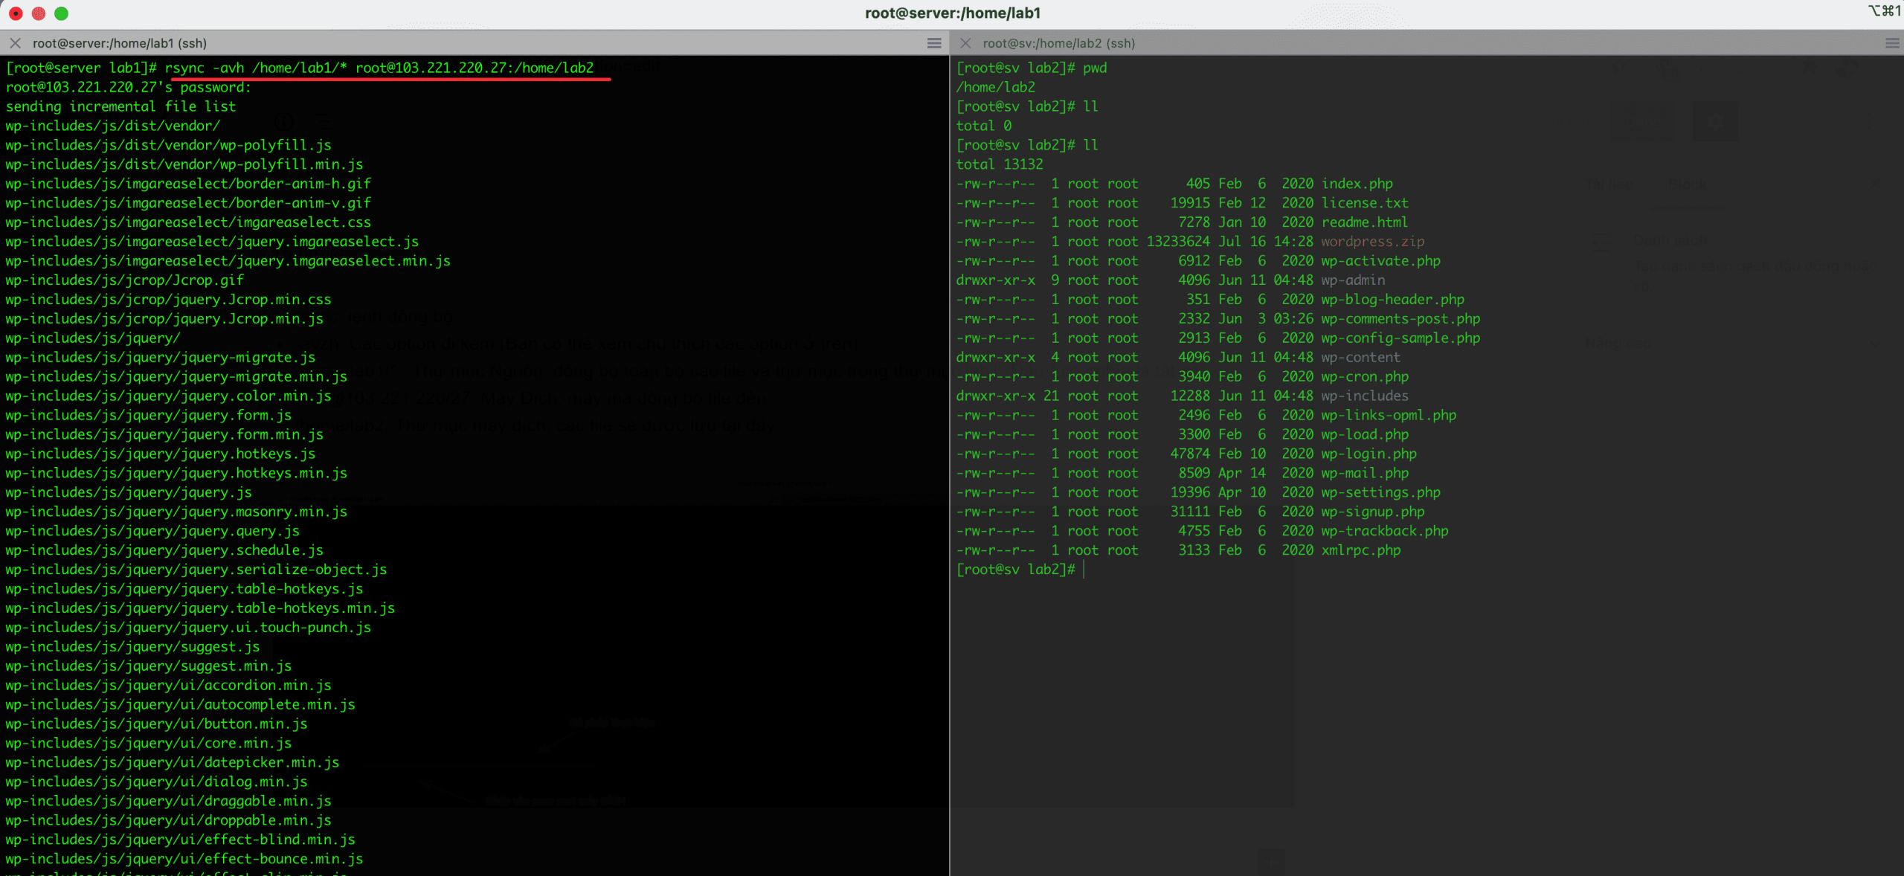Click index.php in lab2 listing

[1357, 184]
